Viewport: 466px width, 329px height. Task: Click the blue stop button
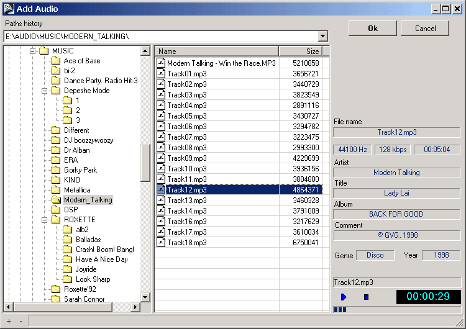pos(366,297)
